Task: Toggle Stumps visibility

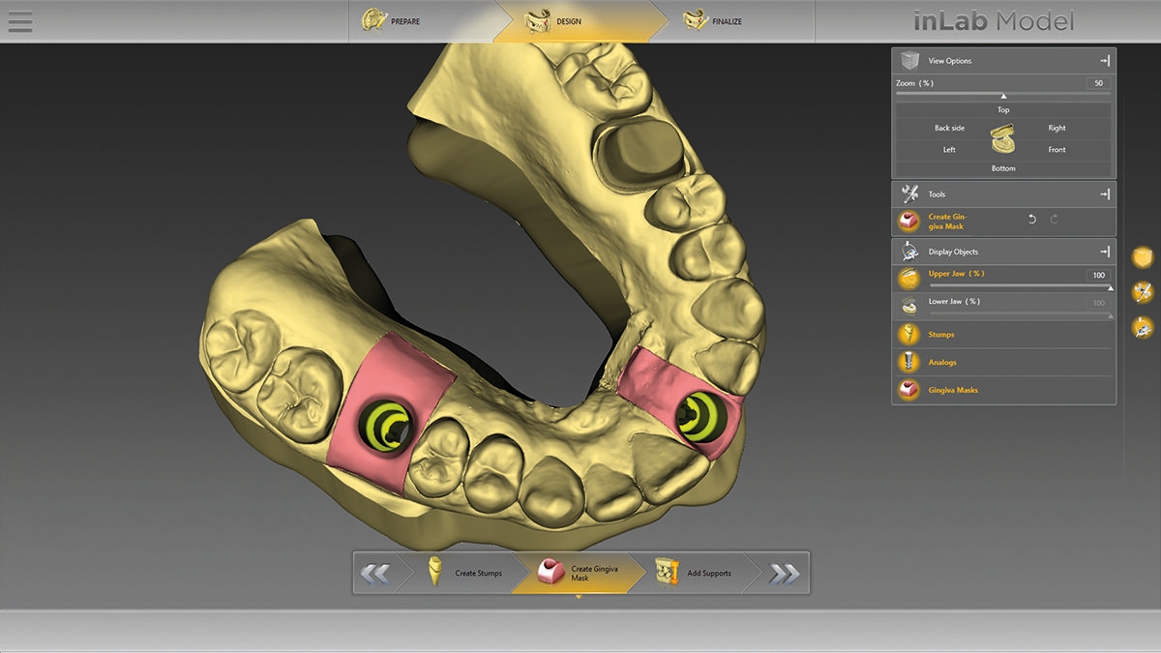Action: 908,335
